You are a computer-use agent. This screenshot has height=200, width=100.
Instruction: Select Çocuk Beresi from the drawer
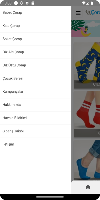35,78
